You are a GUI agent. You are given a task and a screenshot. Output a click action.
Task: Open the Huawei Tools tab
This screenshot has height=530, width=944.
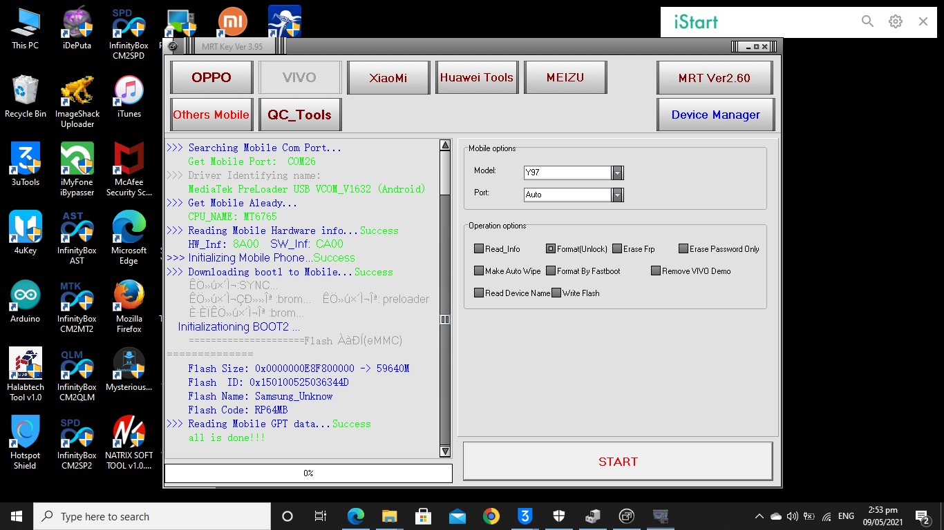pos(477,77)
